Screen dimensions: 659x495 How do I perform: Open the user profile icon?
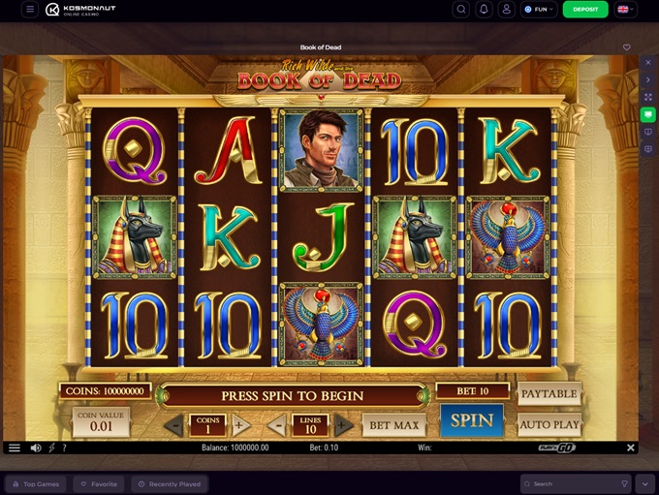tap(507, 10)
